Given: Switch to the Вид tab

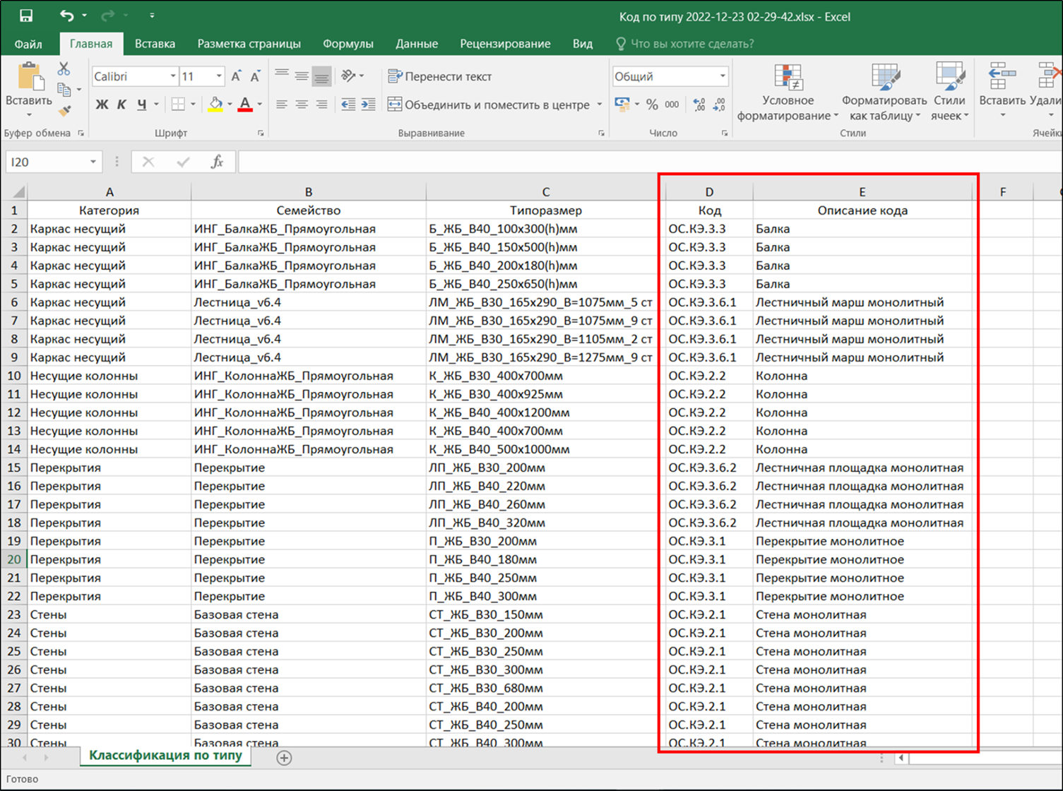Looking at the screenshot, I should pyautogui.click(x=583, y=44).
